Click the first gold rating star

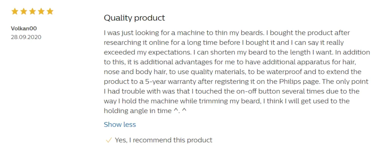click(x=15, y=11)
